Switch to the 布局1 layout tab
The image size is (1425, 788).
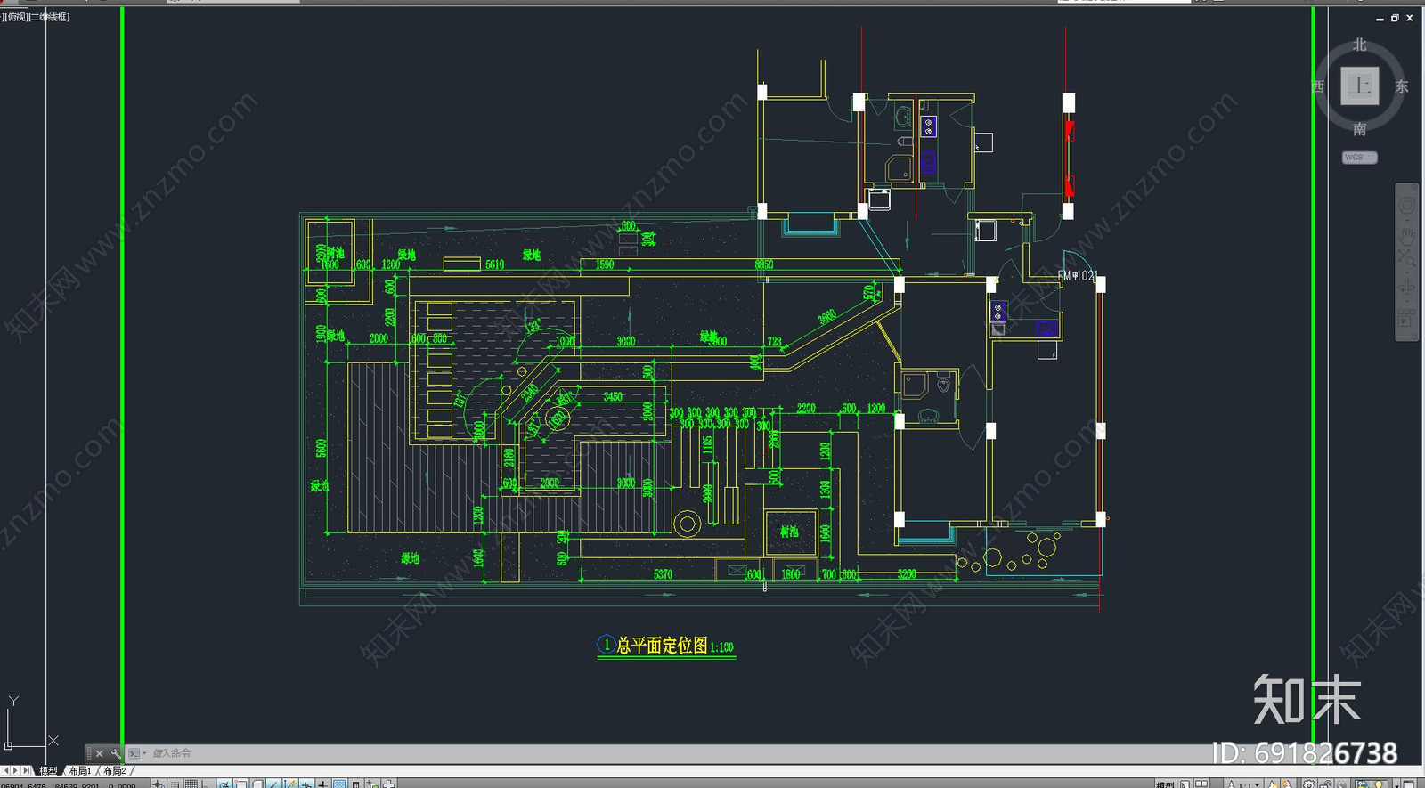80,771
